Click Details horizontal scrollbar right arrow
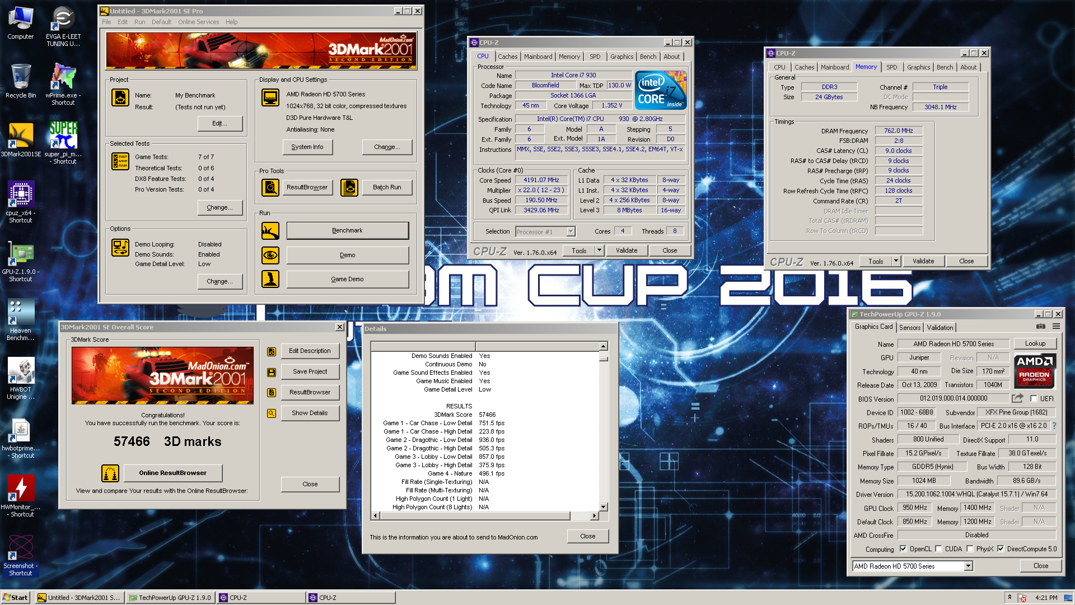This screenshot has height=605, width=1075. [x=594, y=515]
